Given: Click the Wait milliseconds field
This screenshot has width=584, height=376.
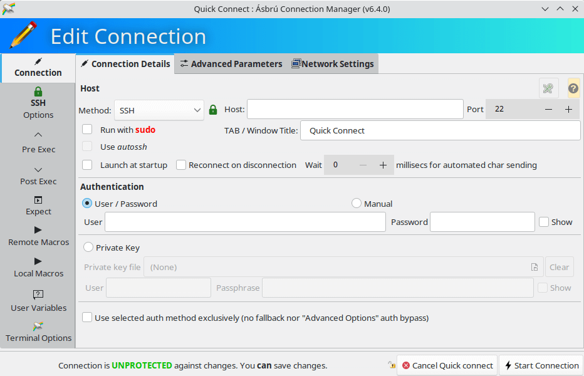Looking at the screenshot, I should [338, 165].
